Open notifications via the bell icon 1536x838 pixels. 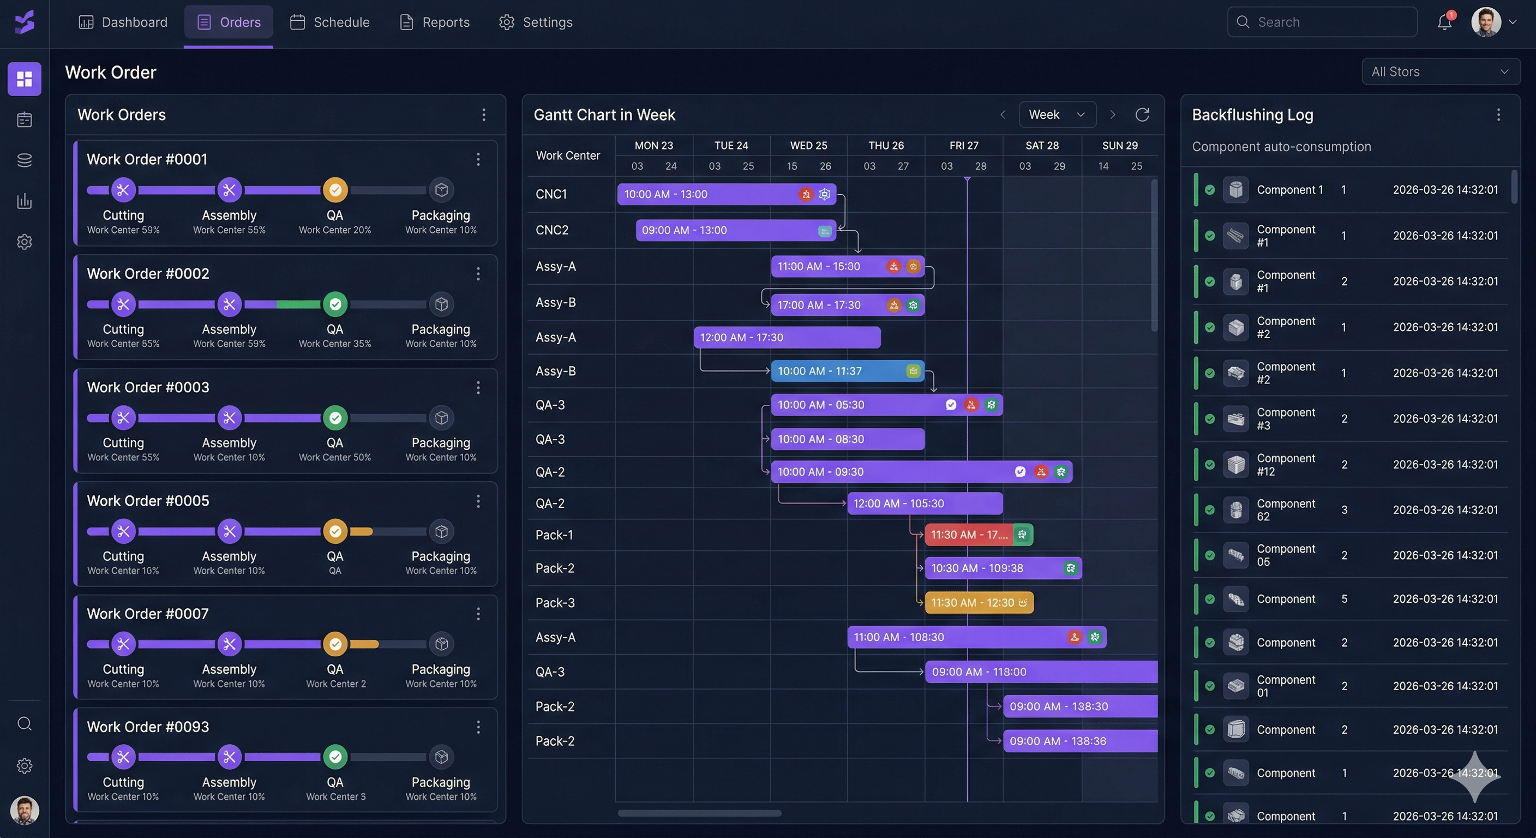(x=1444, y=22)
